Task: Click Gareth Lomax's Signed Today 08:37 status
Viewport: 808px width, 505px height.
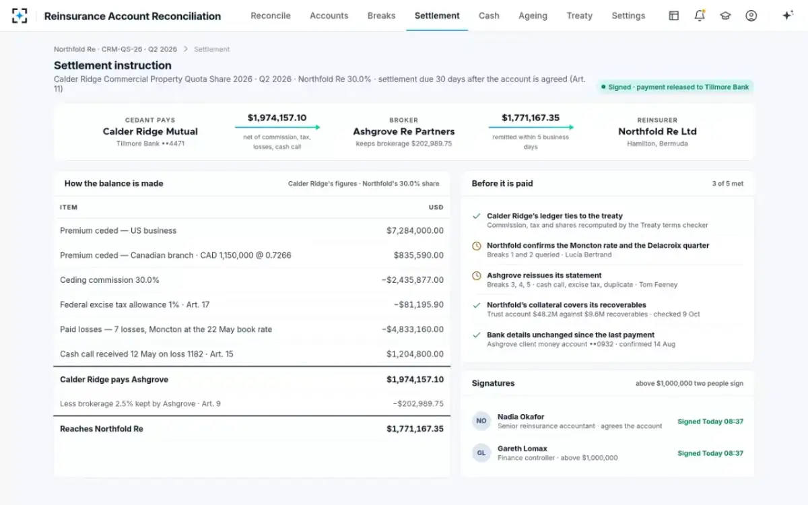Action: click(x=710, y=453)
